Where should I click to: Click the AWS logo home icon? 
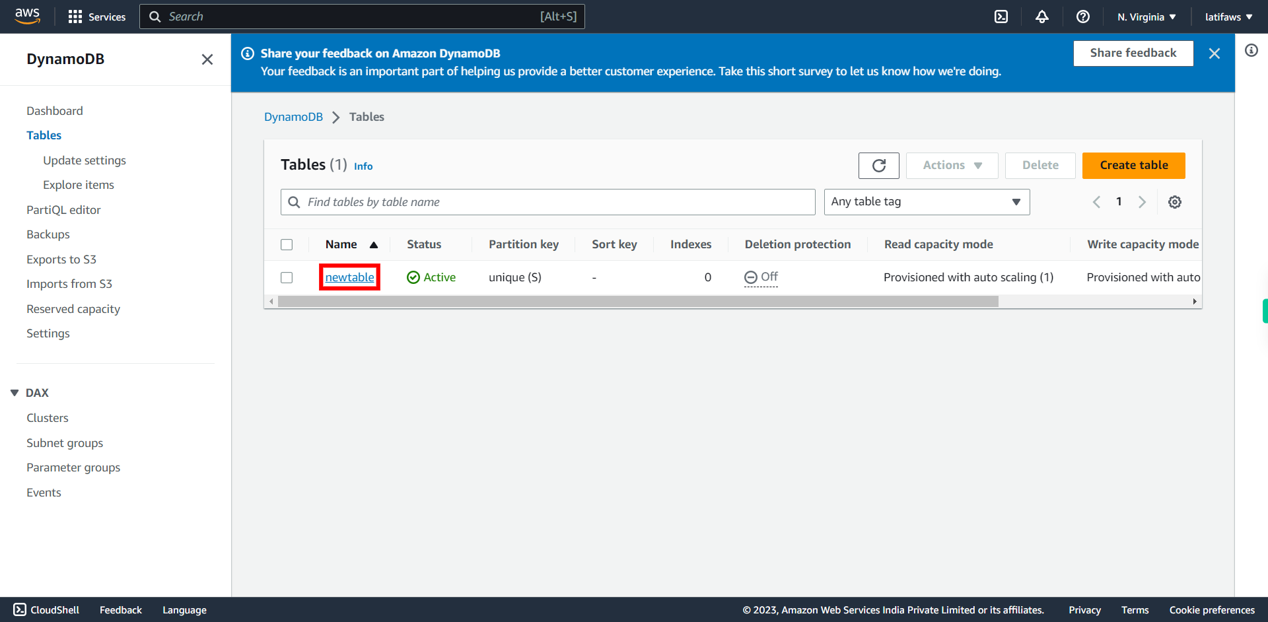coord(28,16)
